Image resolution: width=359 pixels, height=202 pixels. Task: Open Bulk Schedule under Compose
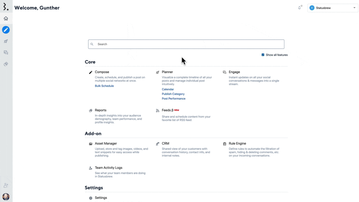click(x=104, y=86)
